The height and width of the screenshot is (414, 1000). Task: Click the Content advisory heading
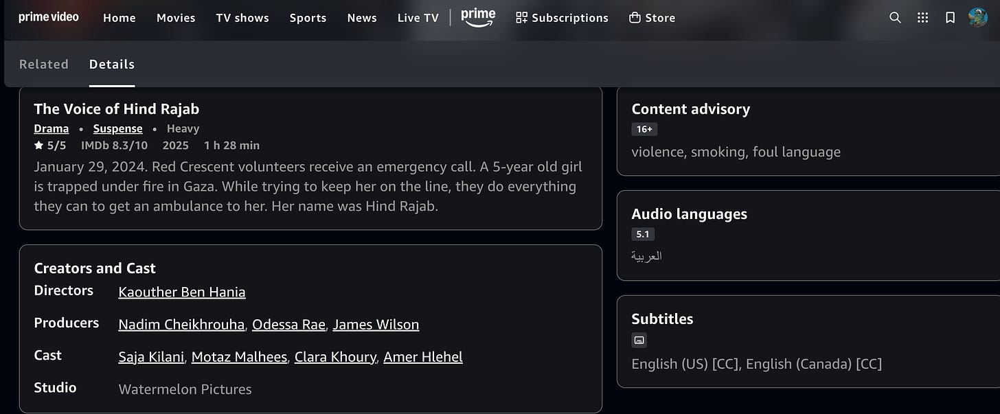point(691,108)
